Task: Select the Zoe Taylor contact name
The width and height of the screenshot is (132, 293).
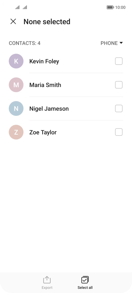Action: (43, 132)
